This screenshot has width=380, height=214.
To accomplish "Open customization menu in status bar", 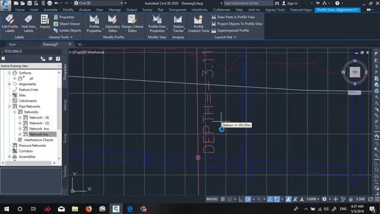I will [377, 199].
